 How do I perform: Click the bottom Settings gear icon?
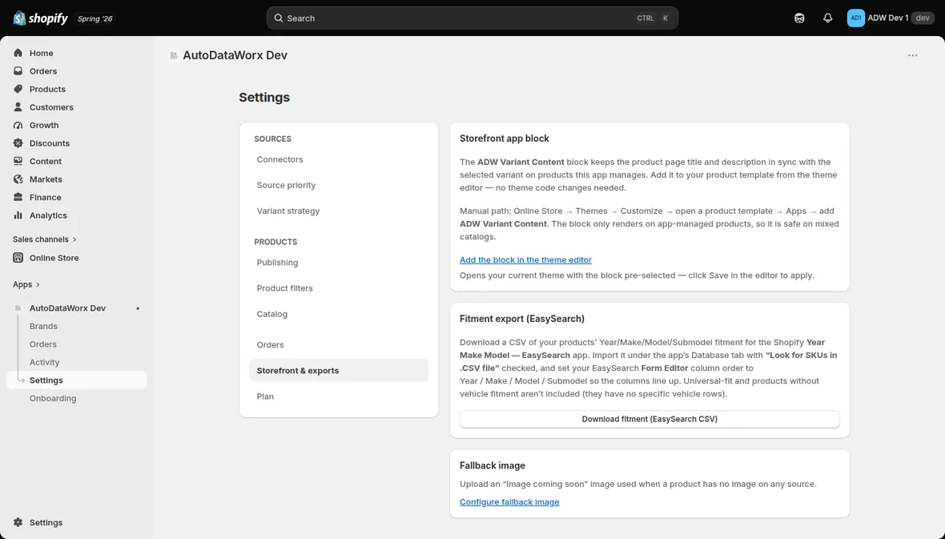[x=18, y=523]
